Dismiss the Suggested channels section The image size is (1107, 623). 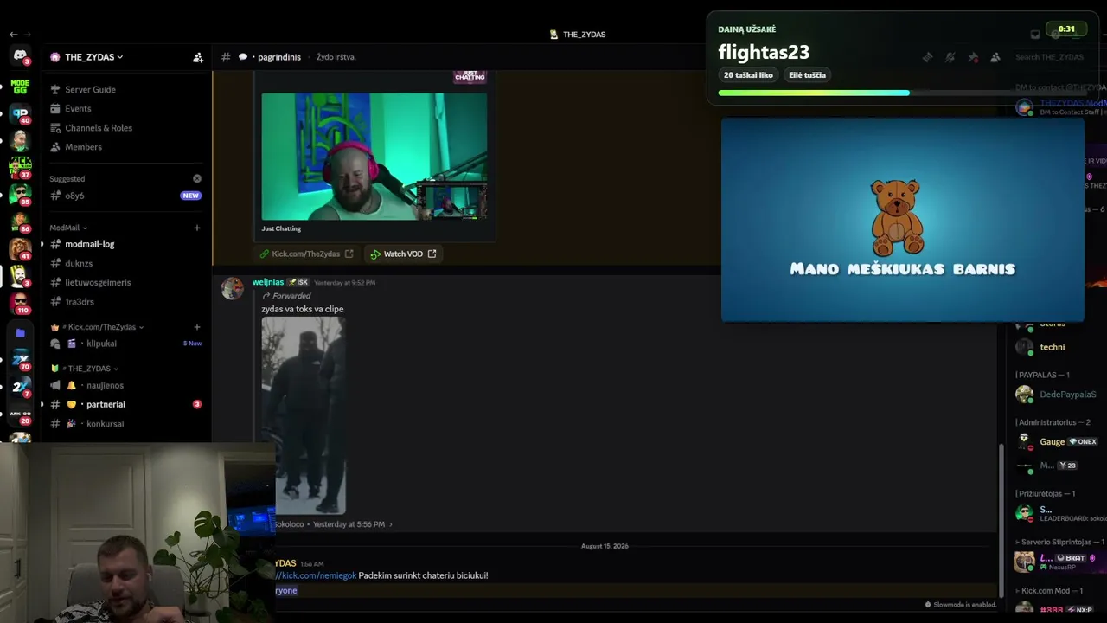tap(197, 178)
